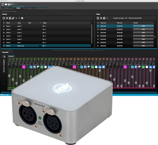Click the New file icon in top toolbar
The height and width of the screenshot is (145, 158).
coord(3,4)
